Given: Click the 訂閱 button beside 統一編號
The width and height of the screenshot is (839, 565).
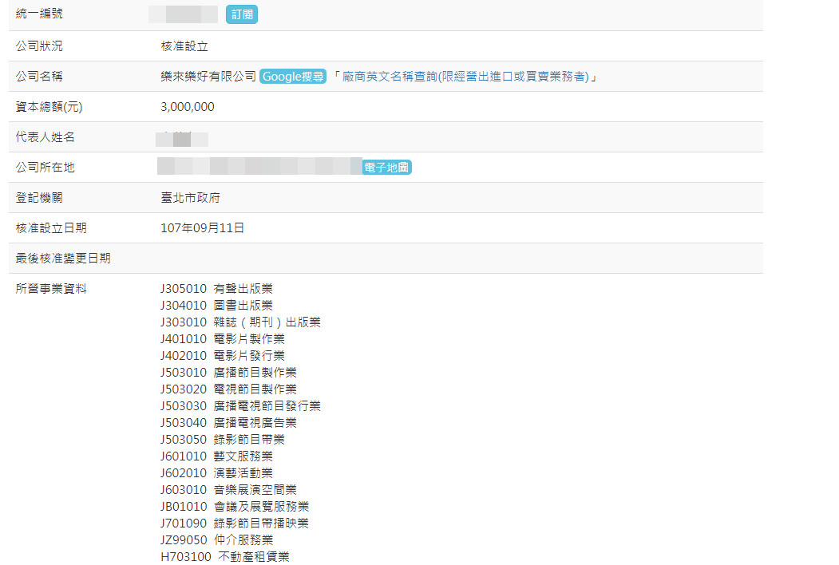Looking at the screenshot, I should 242,14.
